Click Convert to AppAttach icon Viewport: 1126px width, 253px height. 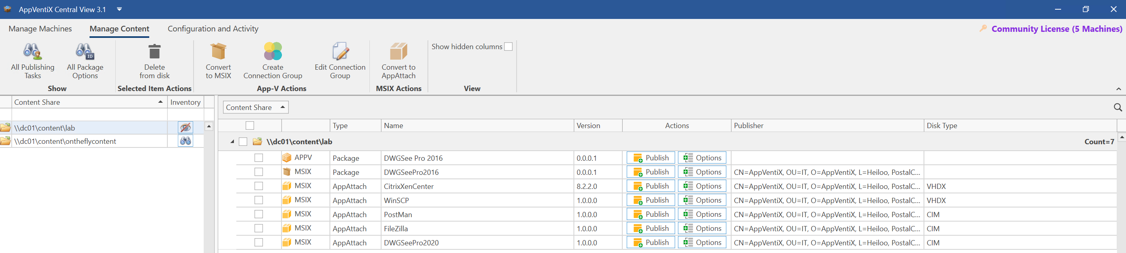click(x=398, y=52)
